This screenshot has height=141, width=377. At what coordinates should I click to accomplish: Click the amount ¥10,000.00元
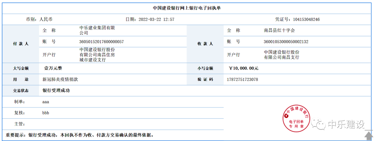point(244,68)
